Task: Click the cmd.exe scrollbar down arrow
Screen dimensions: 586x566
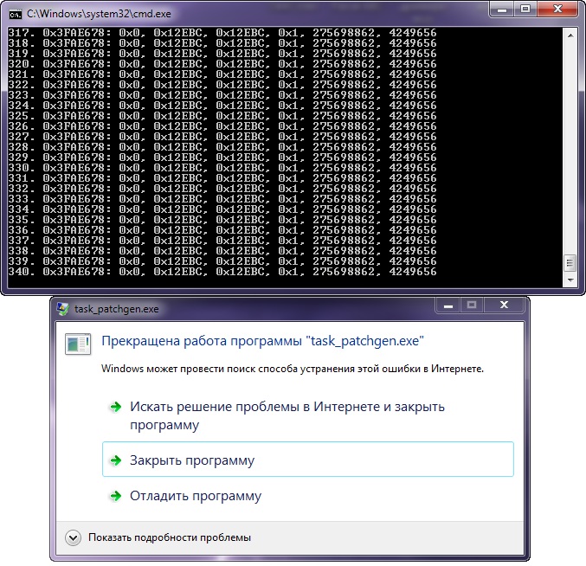Action: pyautogui.click(x=570, y=280)
